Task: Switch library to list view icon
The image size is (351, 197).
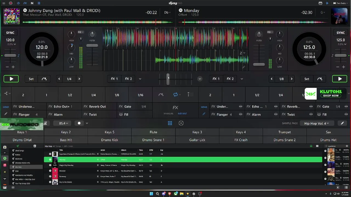Action: (x=311, y=146)
